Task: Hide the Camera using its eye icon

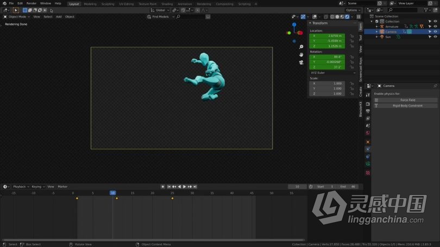Action: [435, 31]
